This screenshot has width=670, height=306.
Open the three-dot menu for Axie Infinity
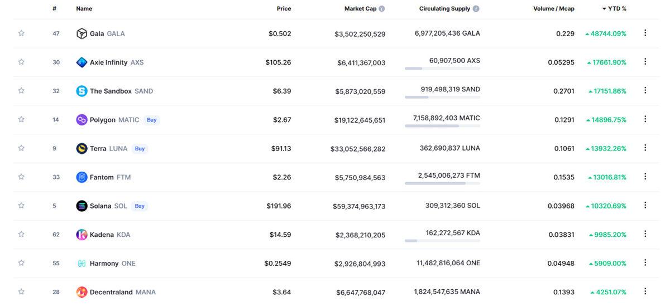point(645,62)
